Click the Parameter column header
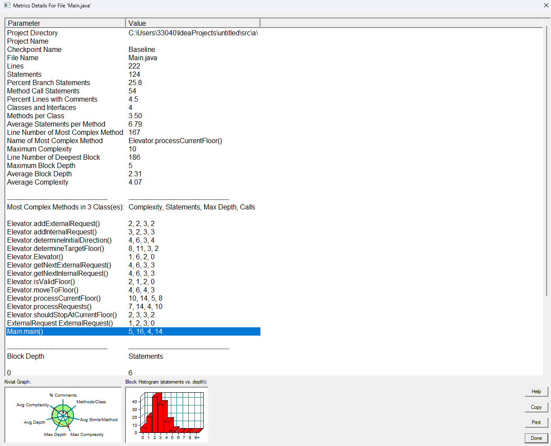The width and height of the screenshot is (551, 446). click(65, 23)
